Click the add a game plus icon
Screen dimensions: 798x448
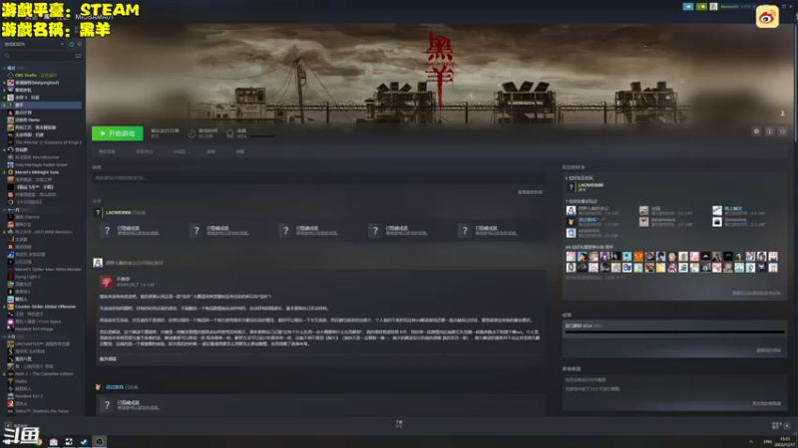point(8,426)
